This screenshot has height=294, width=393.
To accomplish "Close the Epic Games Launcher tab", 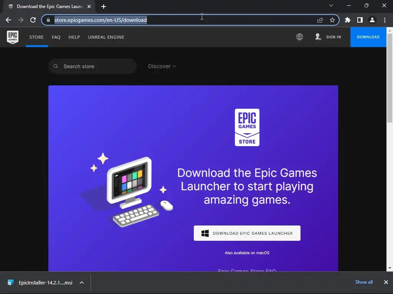I will [x=89, y=7].
